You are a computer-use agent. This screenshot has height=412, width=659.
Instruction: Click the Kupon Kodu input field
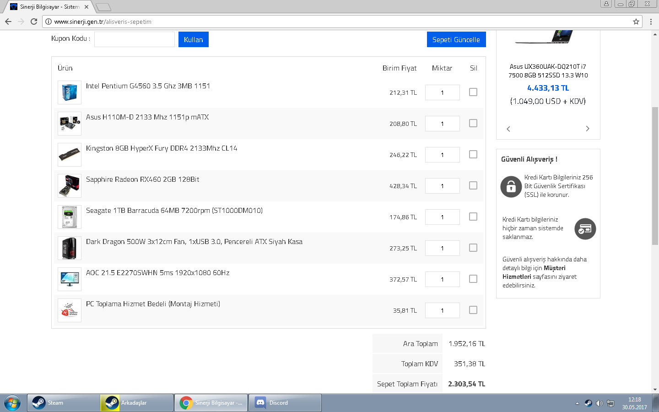coord(135,39)
